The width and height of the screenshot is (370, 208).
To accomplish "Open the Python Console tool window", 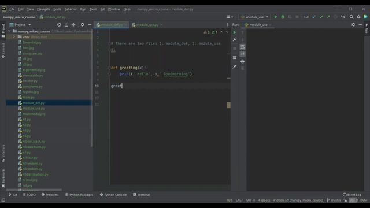I will [x=113, y=195].
